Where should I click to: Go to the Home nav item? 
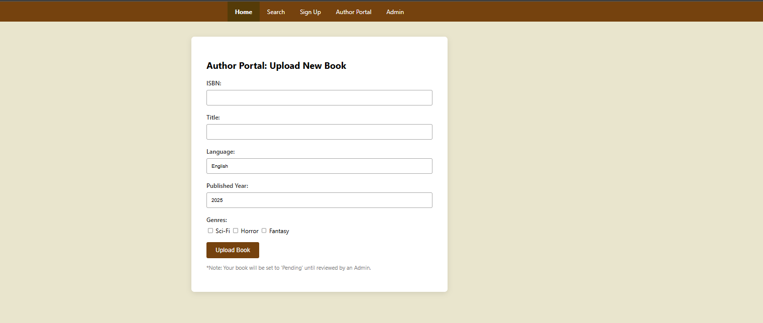[244, 12]
